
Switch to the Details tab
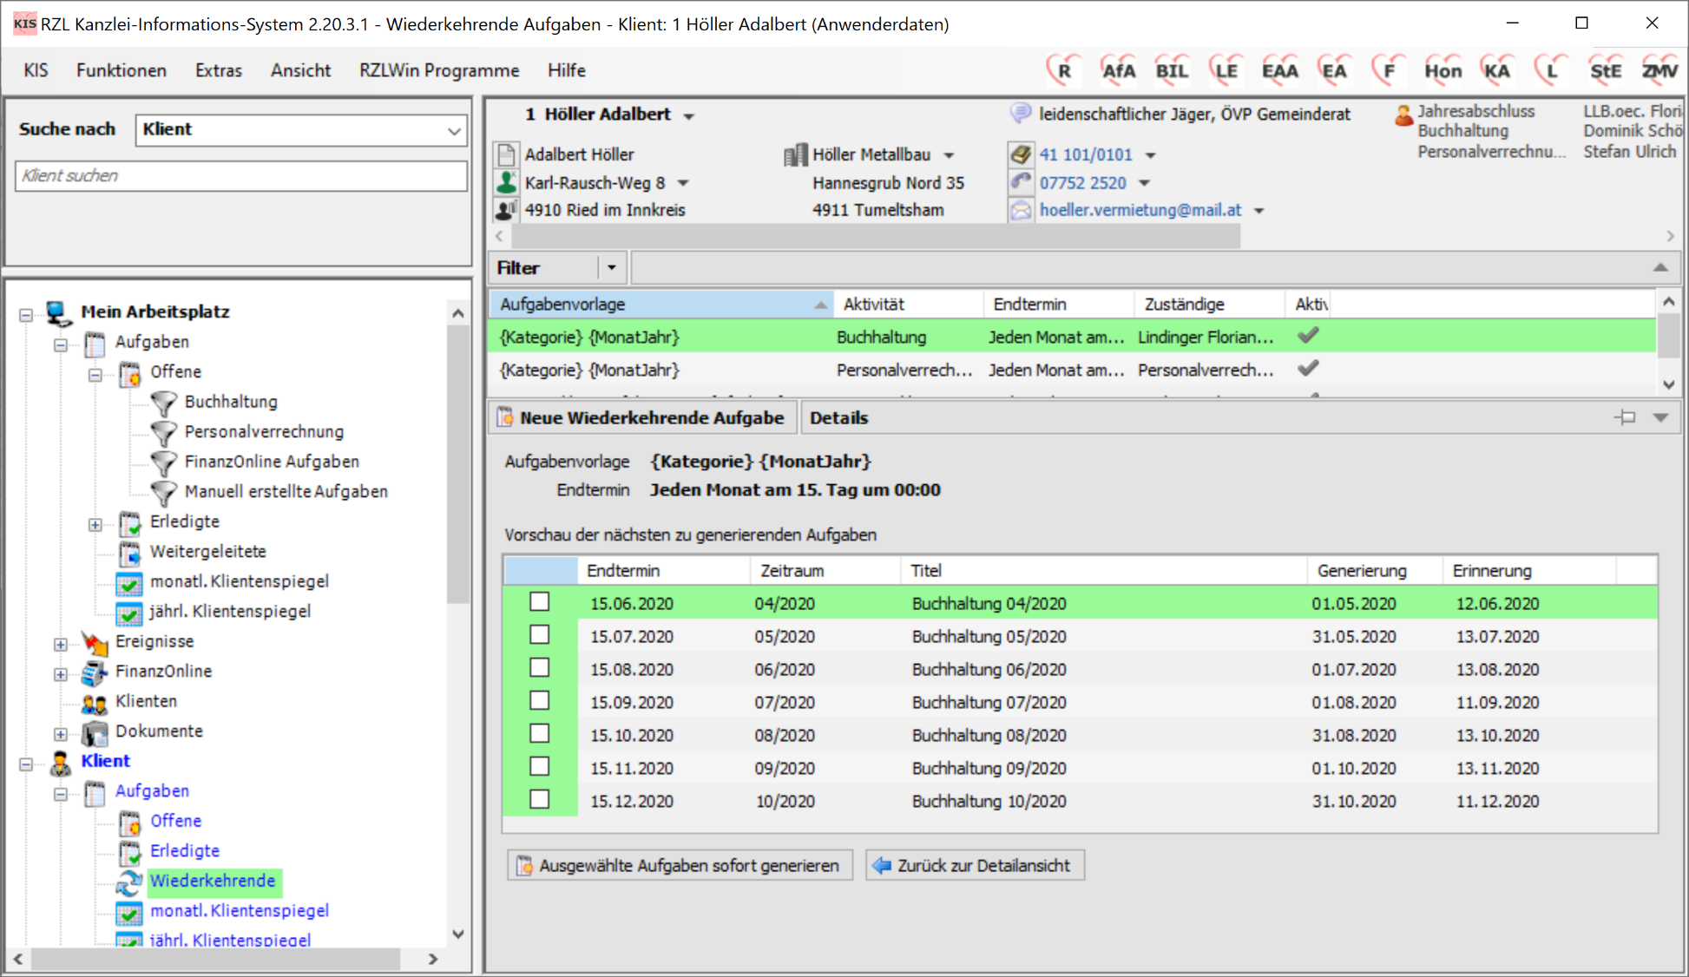838,417
